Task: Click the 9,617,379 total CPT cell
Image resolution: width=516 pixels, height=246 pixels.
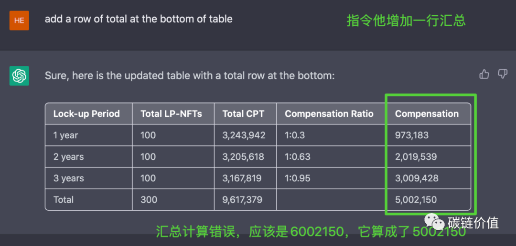Action: 243,199
